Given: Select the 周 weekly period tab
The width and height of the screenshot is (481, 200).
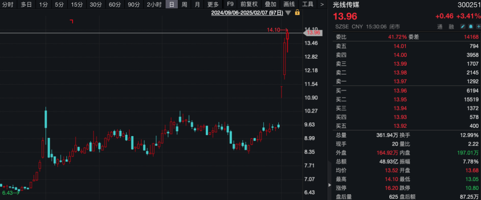Looking at the screenshot, I should [184, 4].
